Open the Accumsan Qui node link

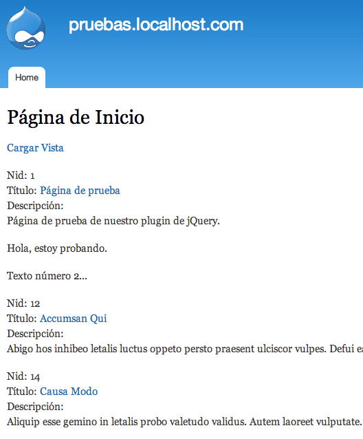tap(74, 319)
